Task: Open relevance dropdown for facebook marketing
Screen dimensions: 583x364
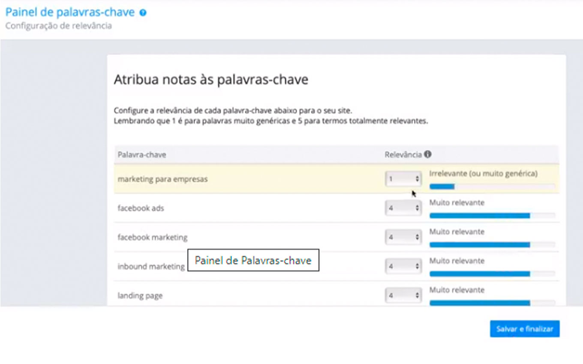Action: (403, 237)
